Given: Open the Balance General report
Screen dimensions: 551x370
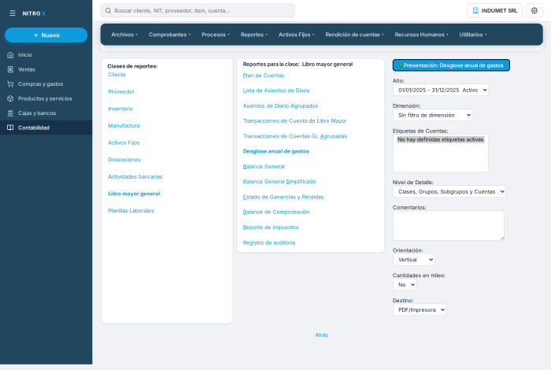Looking at the screenshot, I should point(264,167).
